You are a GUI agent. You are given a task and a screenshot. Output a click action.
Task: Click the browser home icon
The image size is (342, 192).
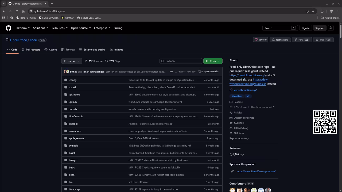point(23,11)
